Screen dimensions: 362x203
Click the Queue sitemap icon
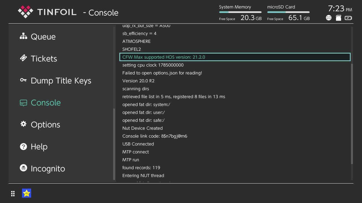(23, 36)
